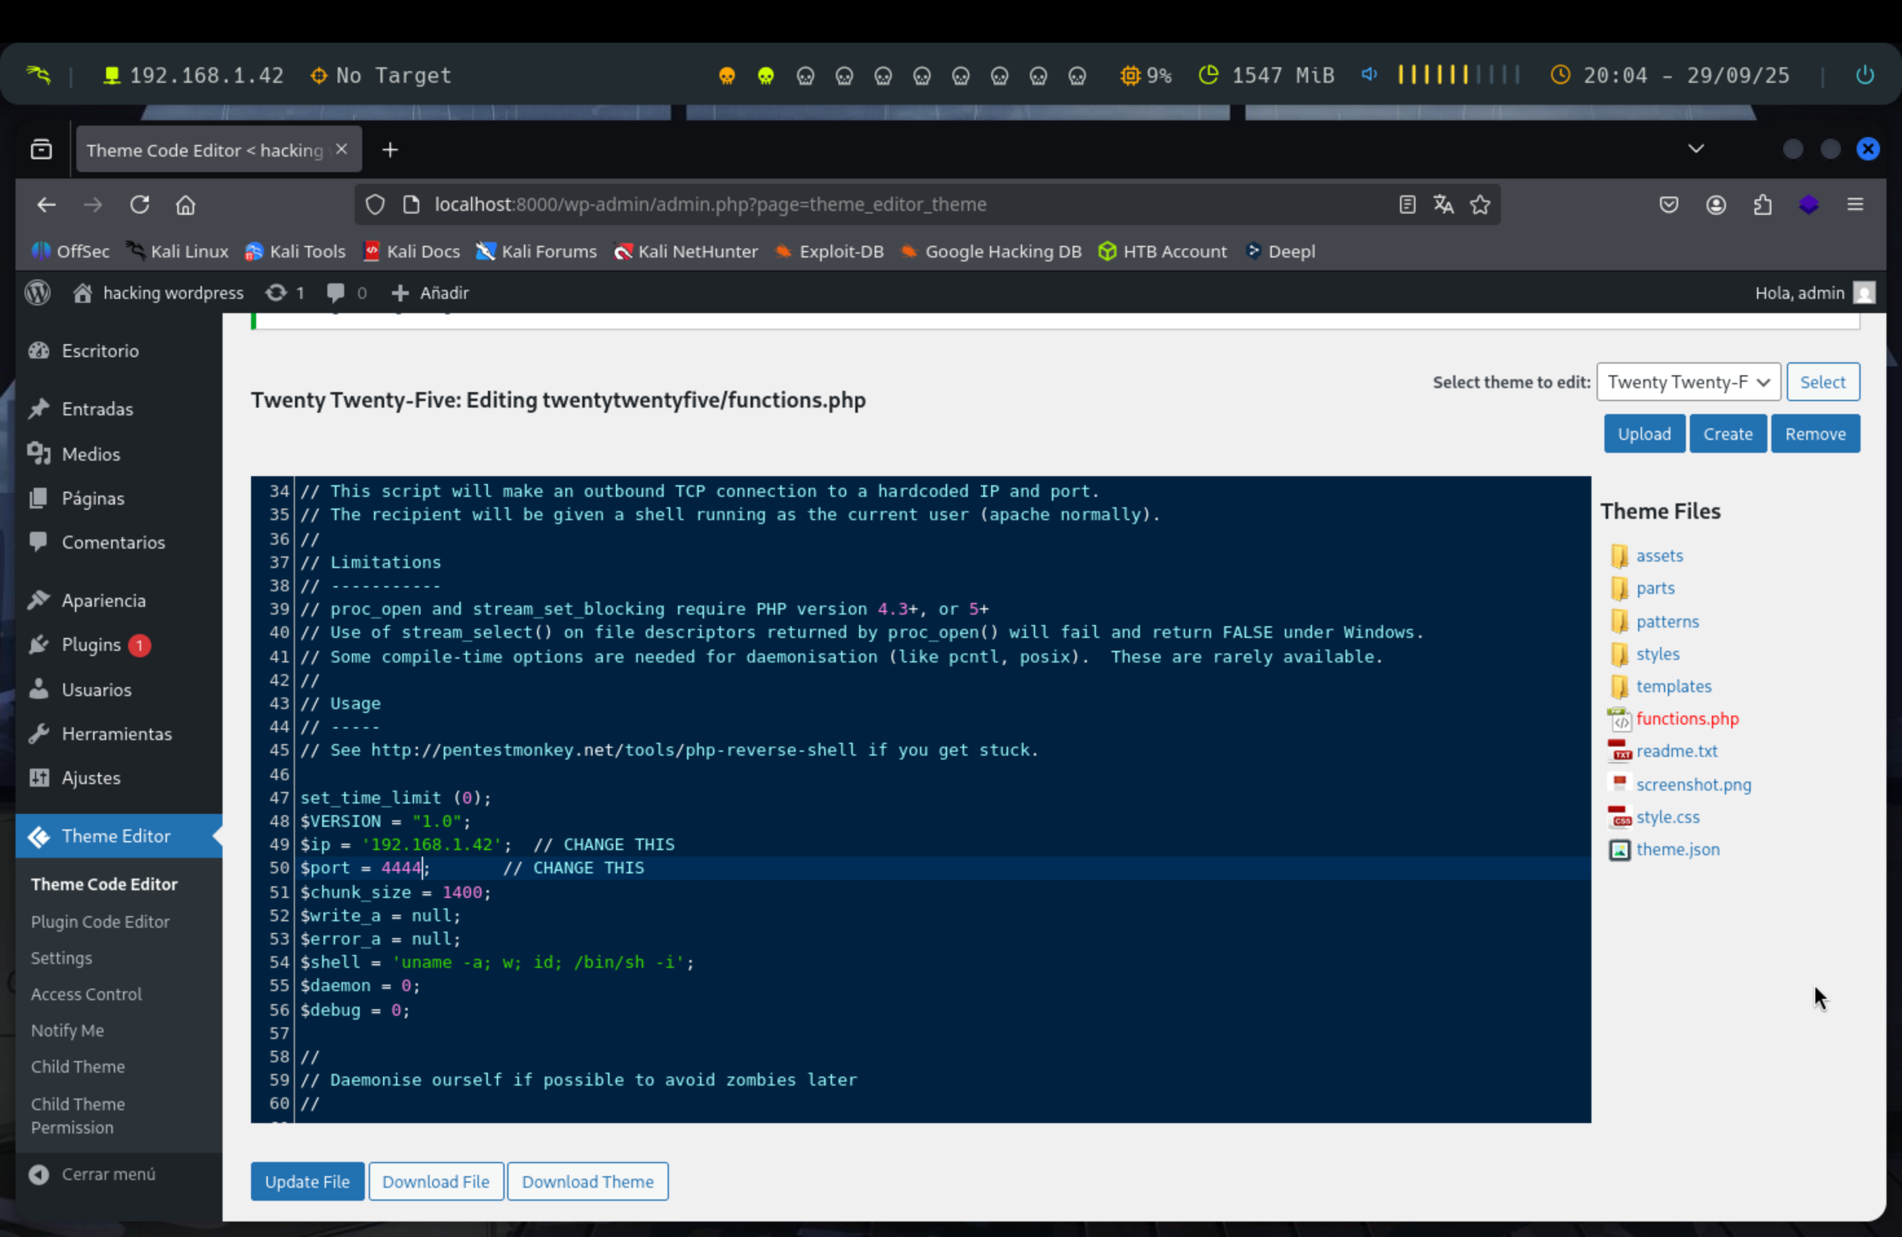Viewport: 1902px width, 1237px height.
Task: Click the volume level bar in the system panel
Action: pos(1457,75)
